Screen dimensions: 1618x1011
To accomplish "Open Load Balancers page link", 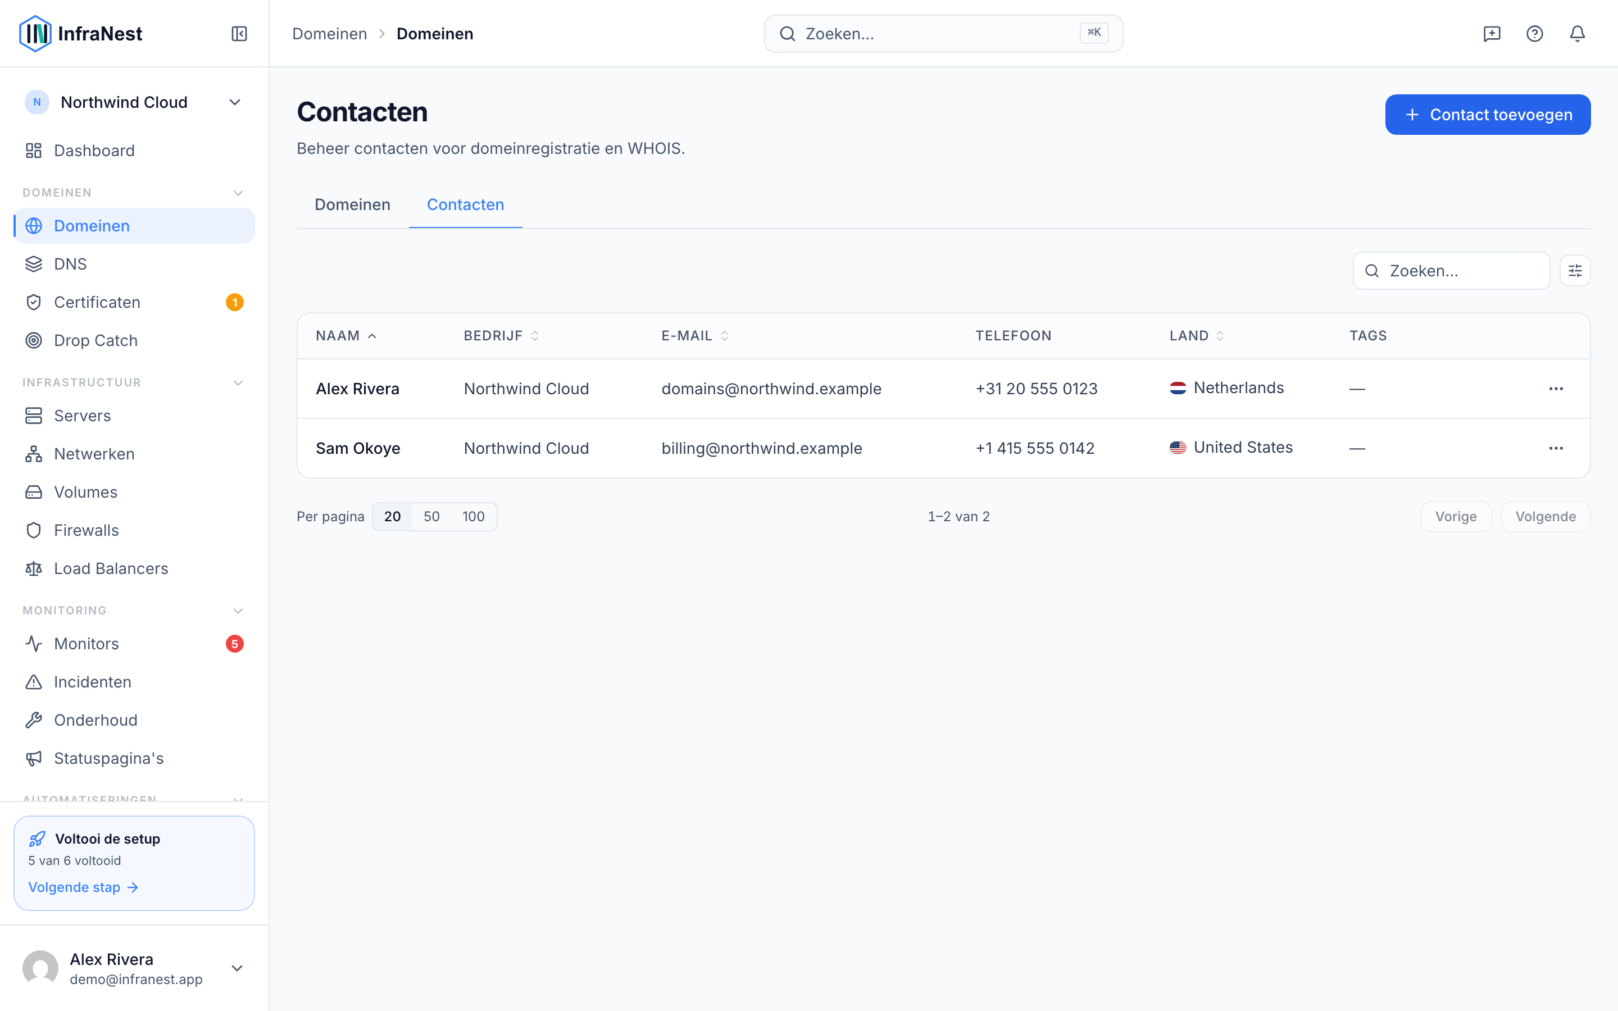I will (x=134, y=568).
